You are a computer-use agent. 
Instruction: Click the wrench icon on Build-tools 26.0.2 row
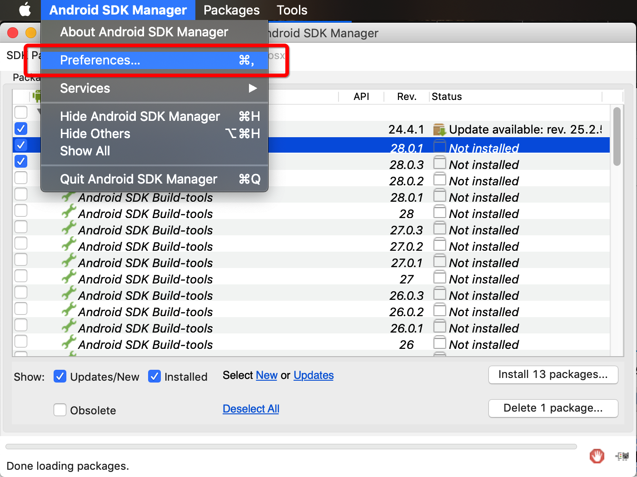(x=69, y=310)
